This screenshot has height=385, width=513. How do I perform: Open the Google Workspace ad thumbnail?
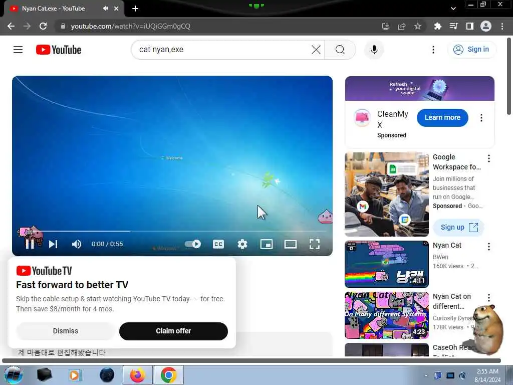point(386,195)
